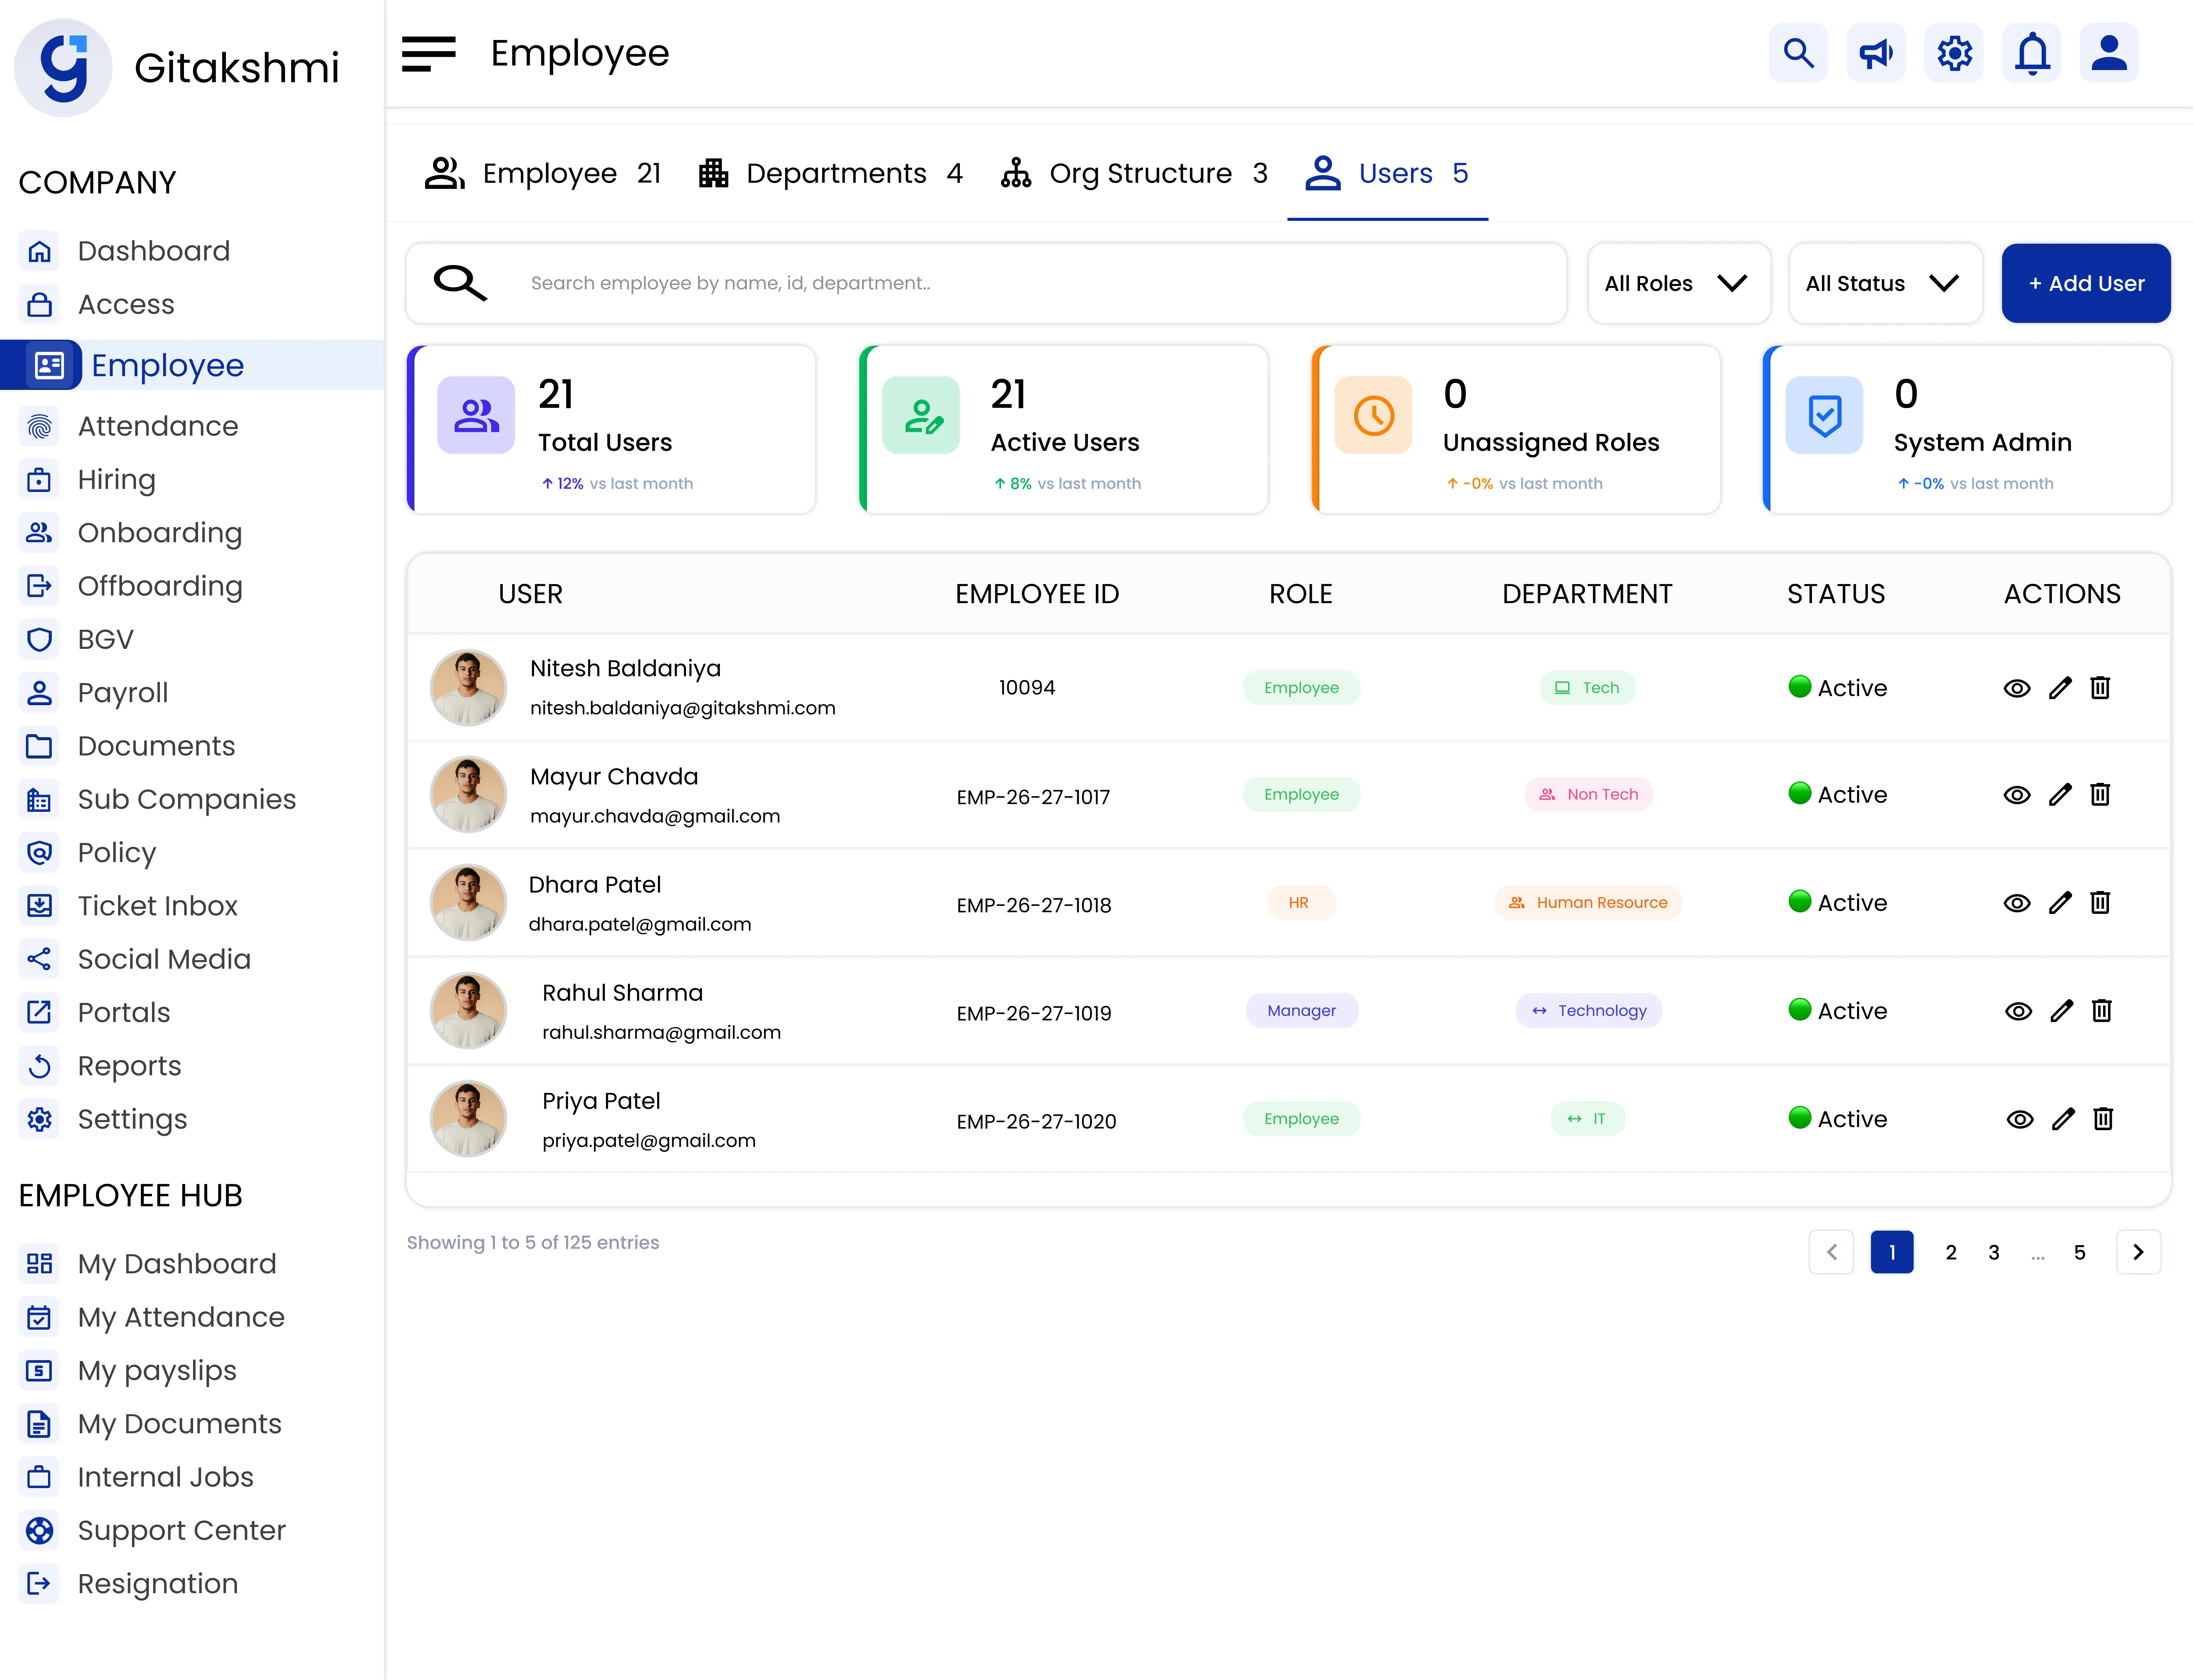This screenshot has width=2194, height=1680.
Task: Go to the previous page arrow
Action: tap(1832, 1252)
